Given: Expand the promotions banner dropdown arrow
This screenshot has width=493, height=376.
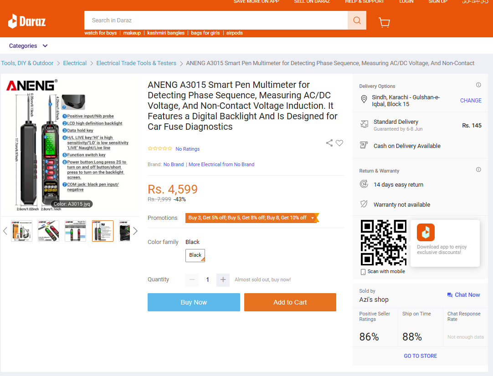Looking at the screenshot, I should click(x=313, y=218).
